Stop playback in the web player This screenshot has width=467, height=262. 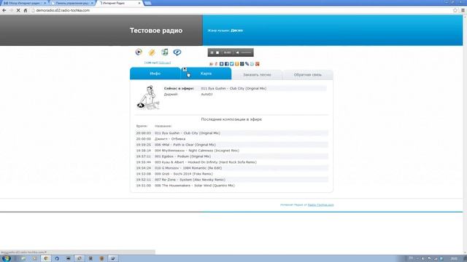[217, 52]
